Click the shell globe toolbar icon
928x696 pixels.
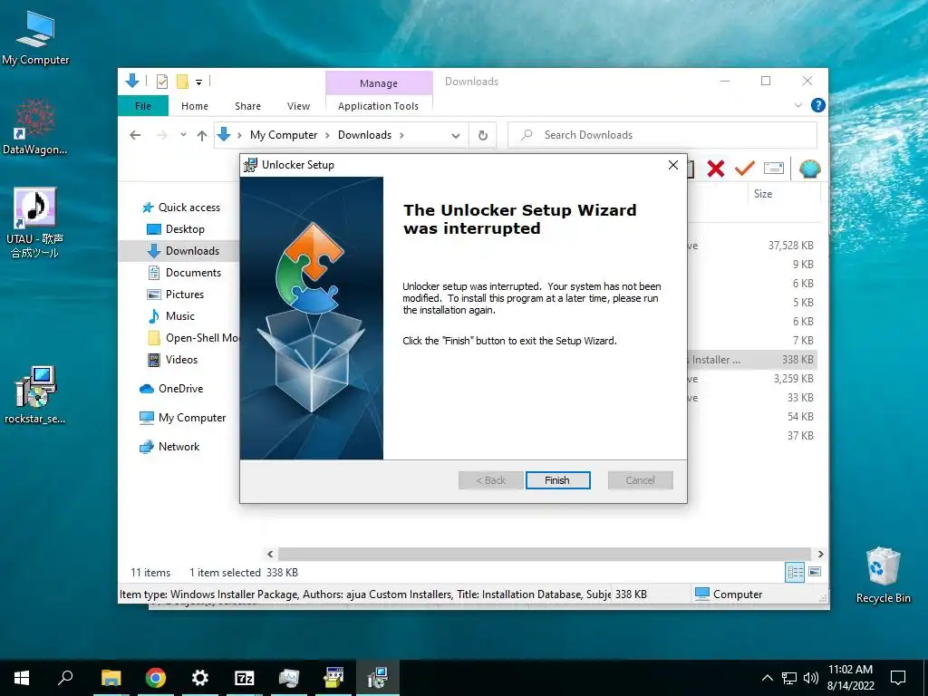(809, 169)
